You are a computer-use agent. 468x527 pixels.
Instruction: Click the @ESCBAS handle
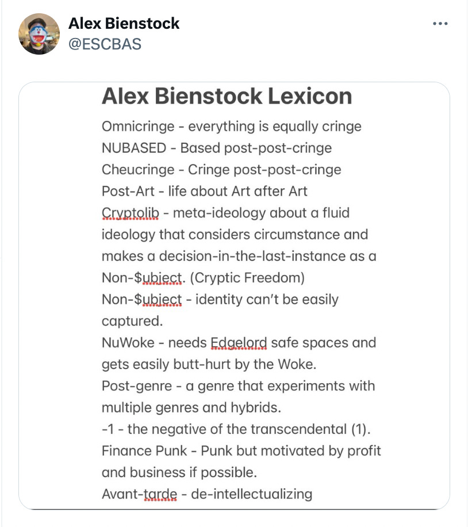click(x=105, y=44)
